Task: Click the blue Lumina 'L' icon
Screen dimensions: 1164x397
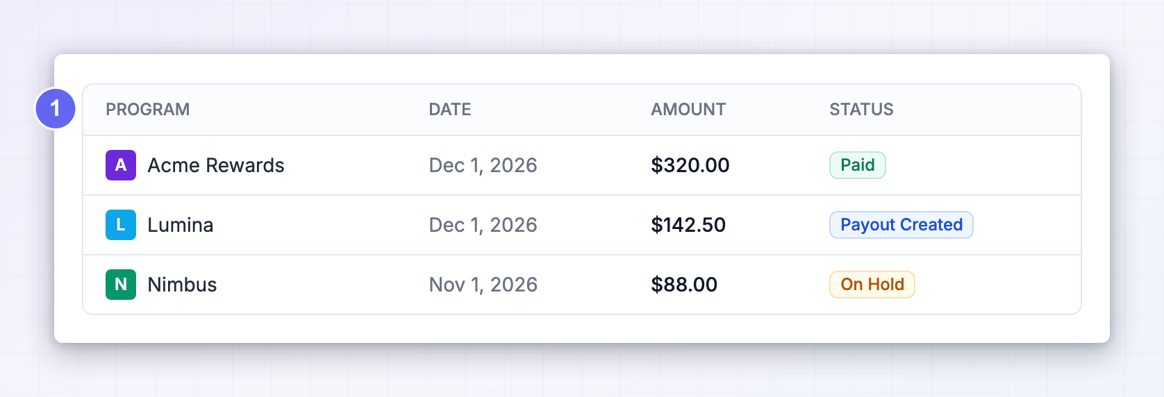Action: [121, 225]
